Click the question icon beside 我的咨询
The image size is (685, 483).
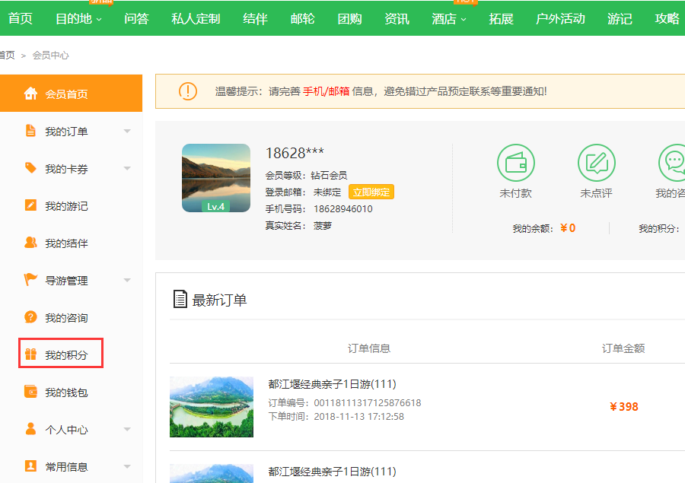click(x=30, y=317)
